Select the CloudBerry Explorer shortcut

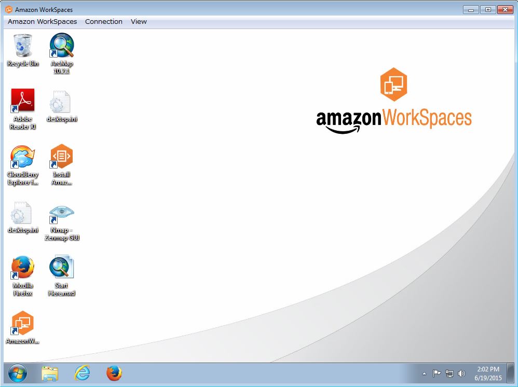22,165
